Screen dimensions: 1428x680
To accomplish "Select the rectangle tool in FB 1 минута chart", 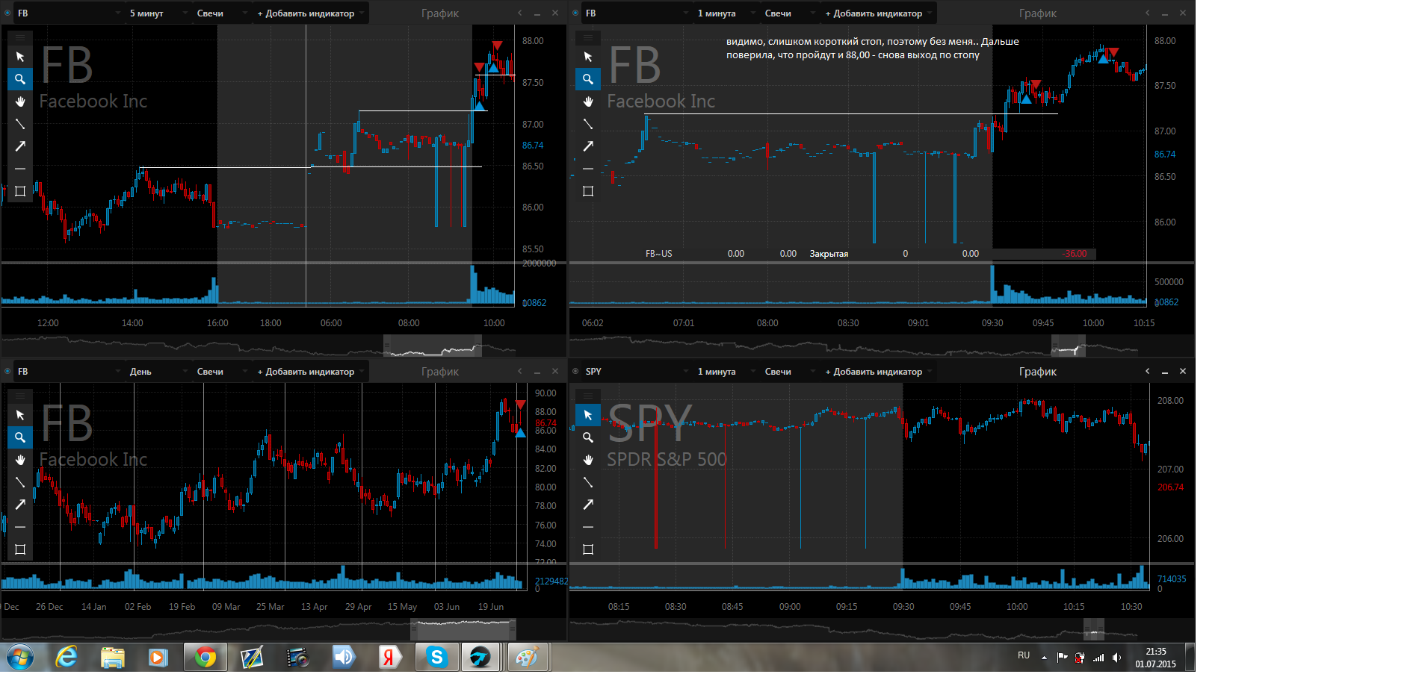I will coord(588,191).
